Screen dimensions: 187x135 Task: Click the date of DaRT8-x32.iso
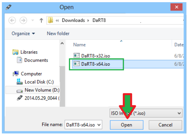[x=179, y=56]
